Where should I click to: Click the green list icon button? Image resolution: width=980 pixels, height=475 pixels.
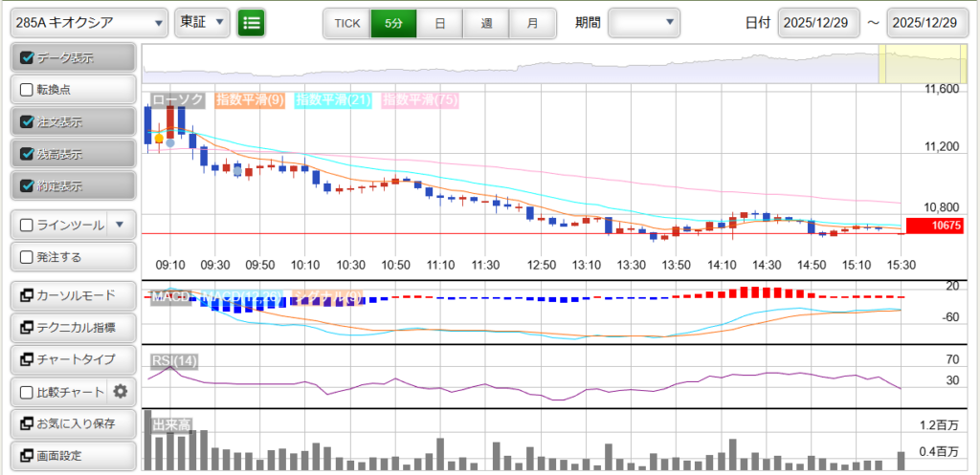tap(253, 22)
